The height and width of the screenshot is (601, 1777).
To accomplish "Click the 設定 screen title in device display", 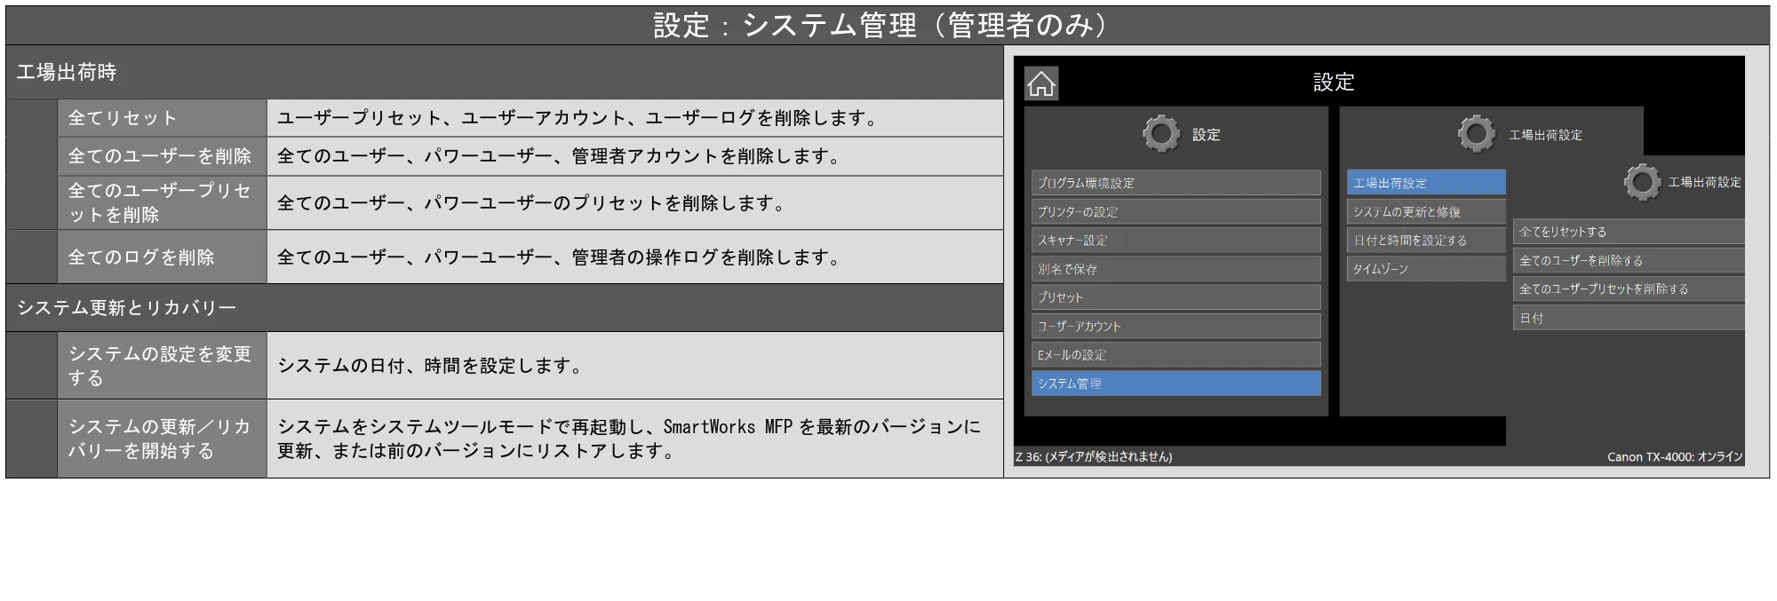I will (1334, 83).
